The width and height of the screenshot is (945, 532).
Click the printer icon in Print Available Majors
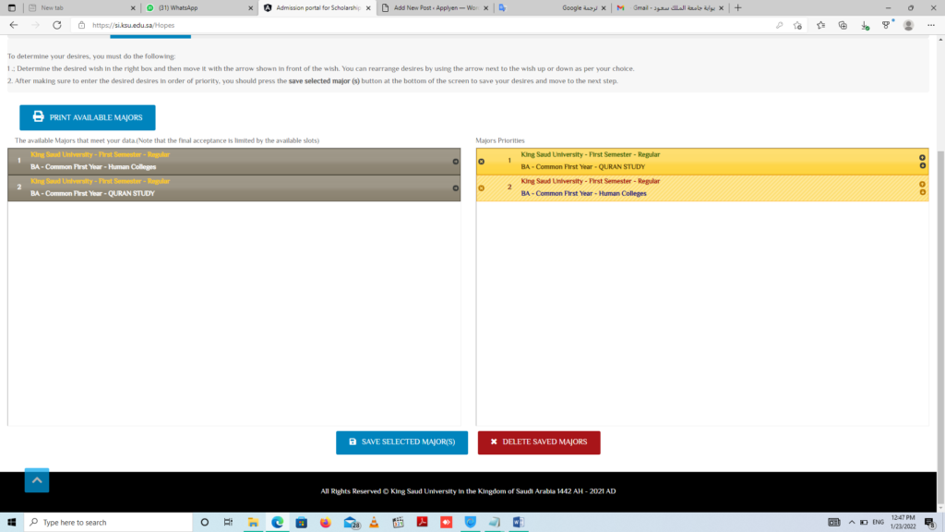[x=39, y=117]
